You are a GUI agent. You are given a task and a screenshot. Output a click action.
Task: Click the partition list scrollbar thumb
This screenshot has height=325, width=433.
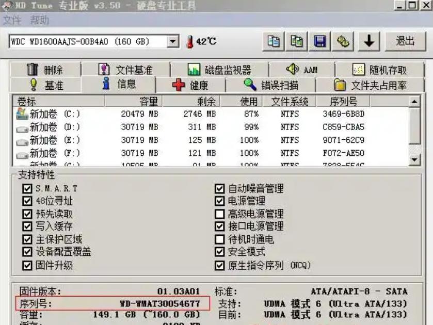[414, 126]
